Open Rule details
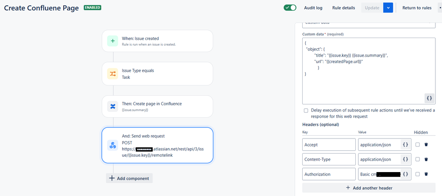442x196 pixels. (344, 8)
